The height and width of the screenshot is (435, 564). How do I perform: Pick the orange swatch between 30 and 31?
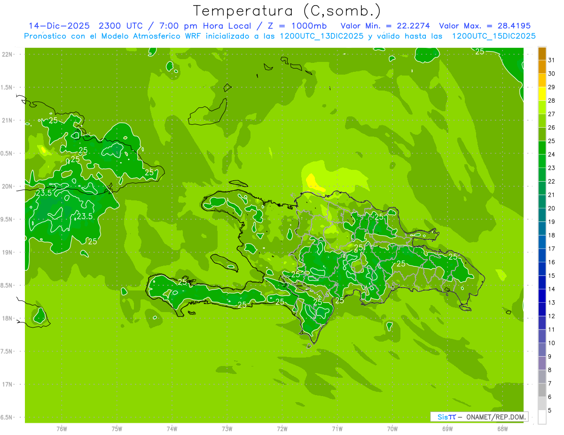tap(542, 67)
